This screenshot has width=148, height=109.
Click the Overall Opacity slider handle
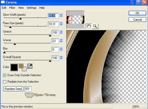point(50,61)
